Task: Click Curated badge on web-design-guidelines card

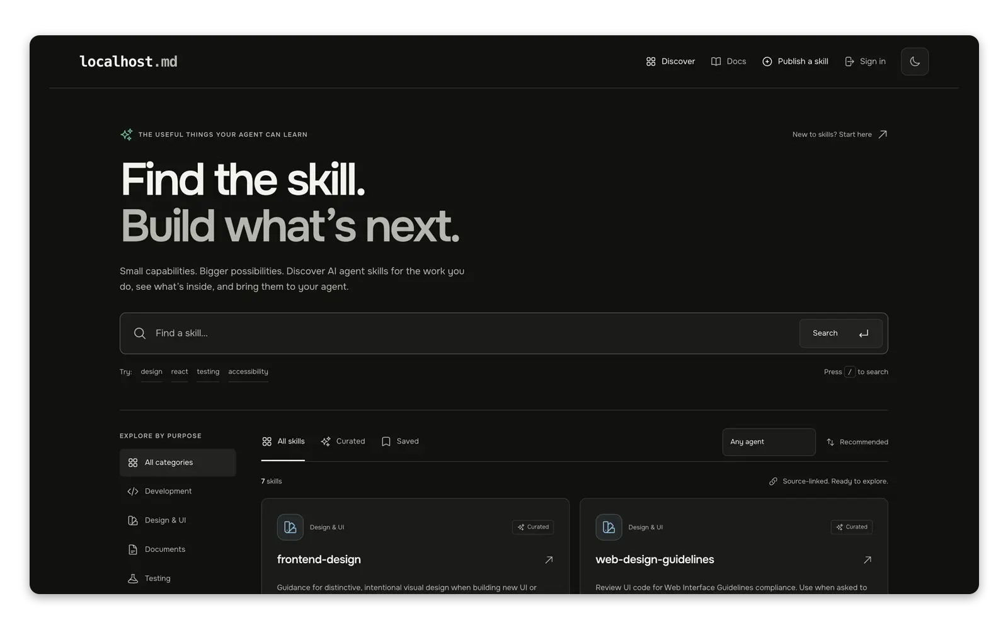Action: coord(852,527)
